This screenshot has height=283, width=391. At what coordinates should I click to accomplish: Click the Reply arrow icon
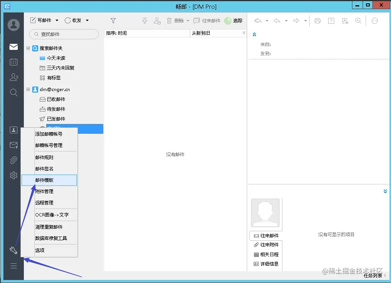[x=277, y=21]
